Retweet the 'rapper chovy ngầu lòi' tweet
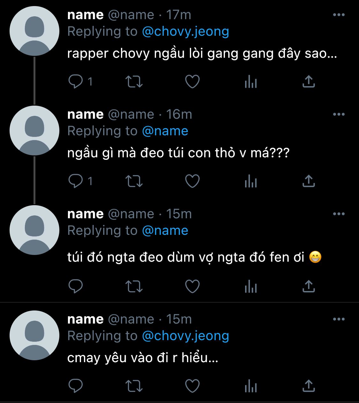 click(134, 82)
